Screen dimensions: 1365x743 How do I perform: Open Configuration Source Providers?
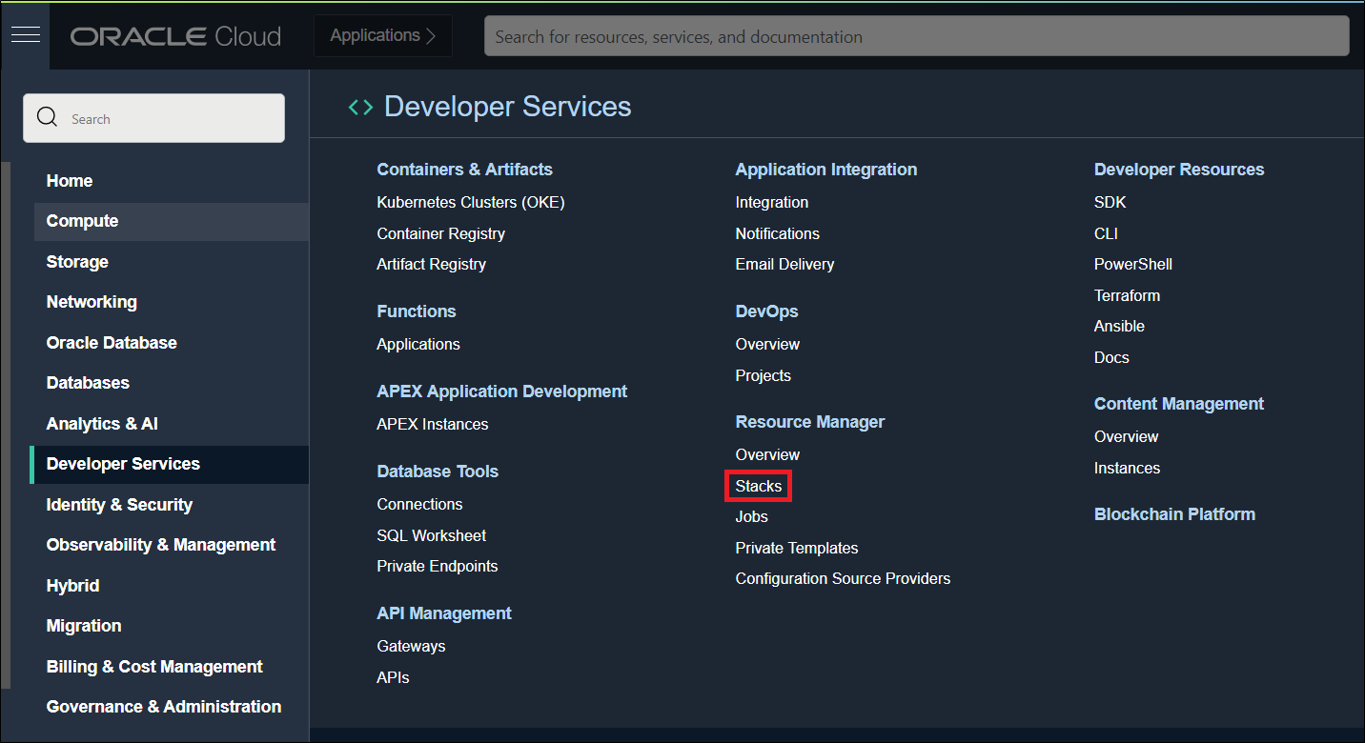pos(843,578)
